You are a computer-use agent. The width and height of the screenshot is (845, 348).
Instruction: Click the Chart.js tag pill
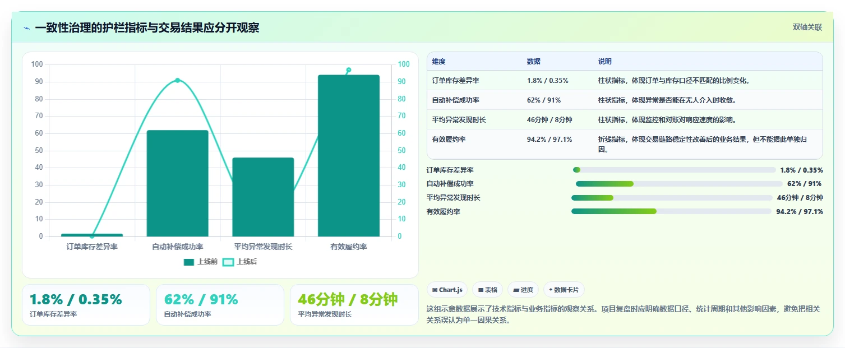pyautogui.click(x=447, y=290)
